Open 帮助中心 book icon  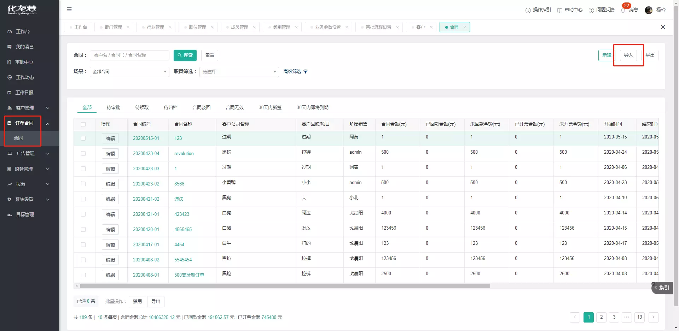(560, 10)
